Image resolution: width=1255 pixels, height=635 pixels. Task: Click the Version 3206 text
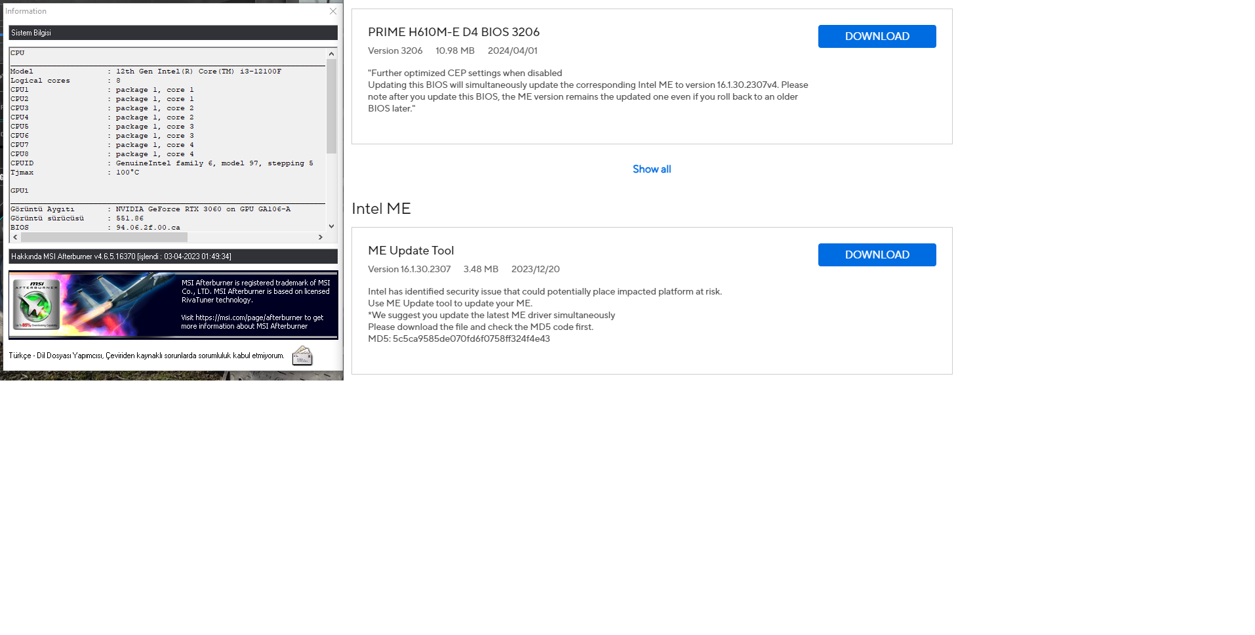tap(395, 51)
